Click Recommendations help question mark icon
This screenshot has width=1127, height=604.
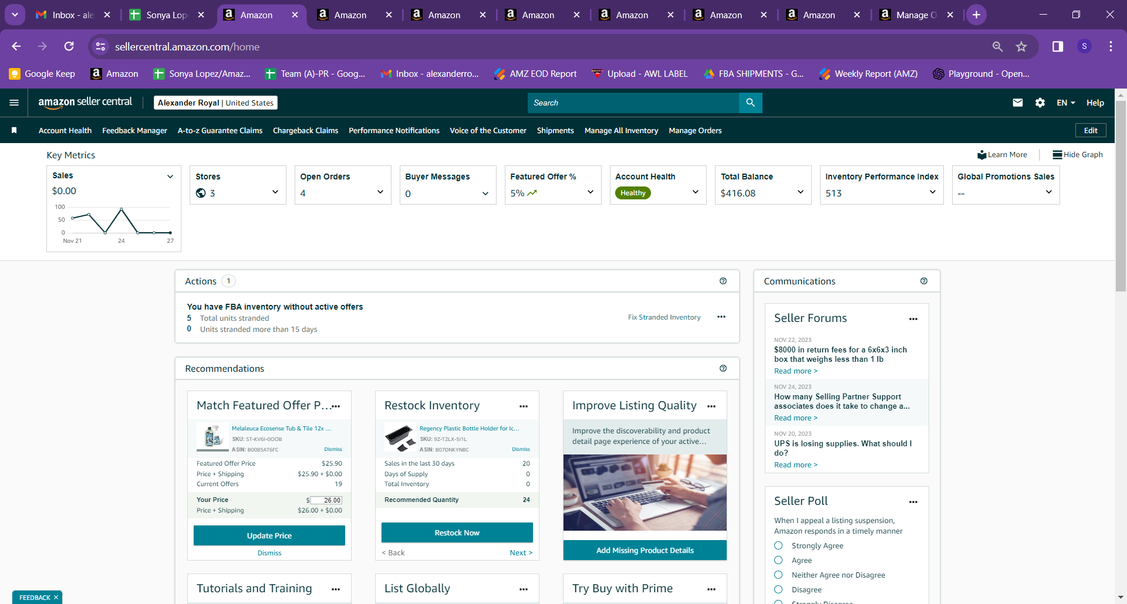point(723,368)
